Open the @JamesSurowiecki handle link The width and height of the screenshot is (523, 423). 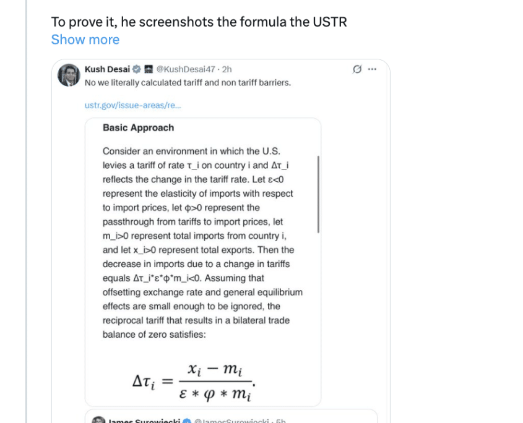(x=231, y=421)
